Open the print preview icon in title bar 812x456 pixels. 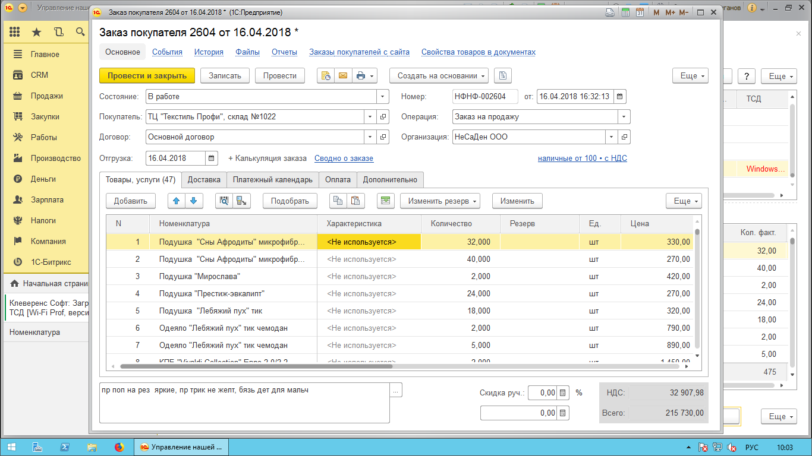click(610, 12)
